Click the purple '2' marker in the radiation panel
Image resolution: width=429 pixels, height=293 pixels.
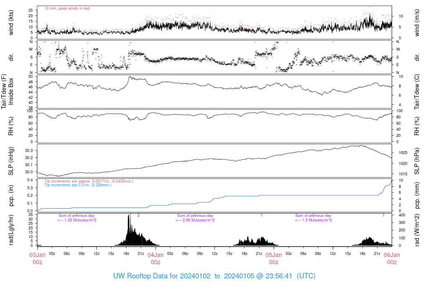pyautogui.click(x=138, y=216)
